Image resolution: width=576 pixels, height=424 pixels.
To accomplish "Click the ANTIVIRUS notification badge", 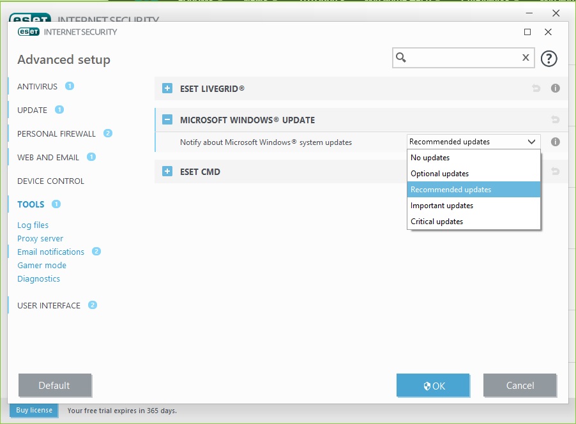I will point(70,86).
